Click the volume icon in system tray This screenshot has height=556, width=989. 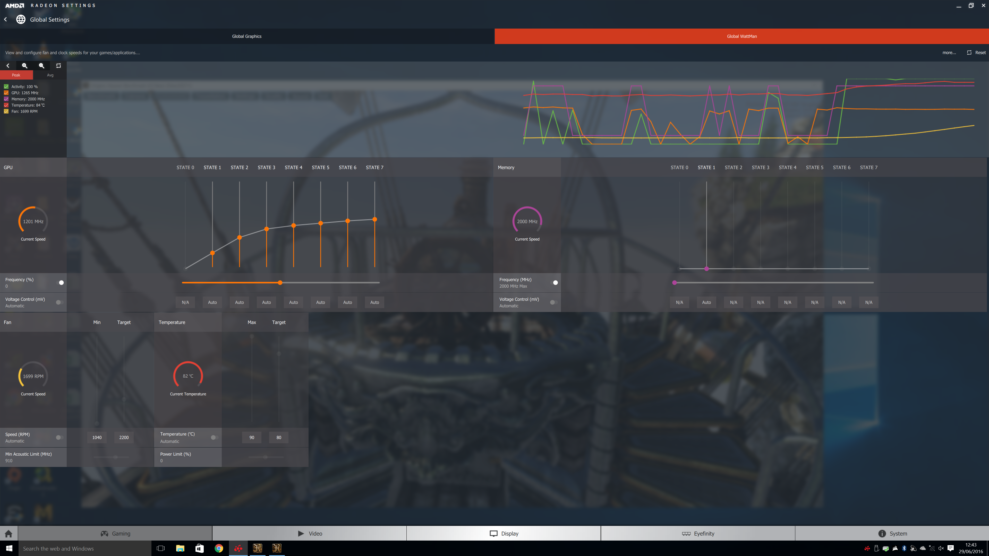[941, 548]
